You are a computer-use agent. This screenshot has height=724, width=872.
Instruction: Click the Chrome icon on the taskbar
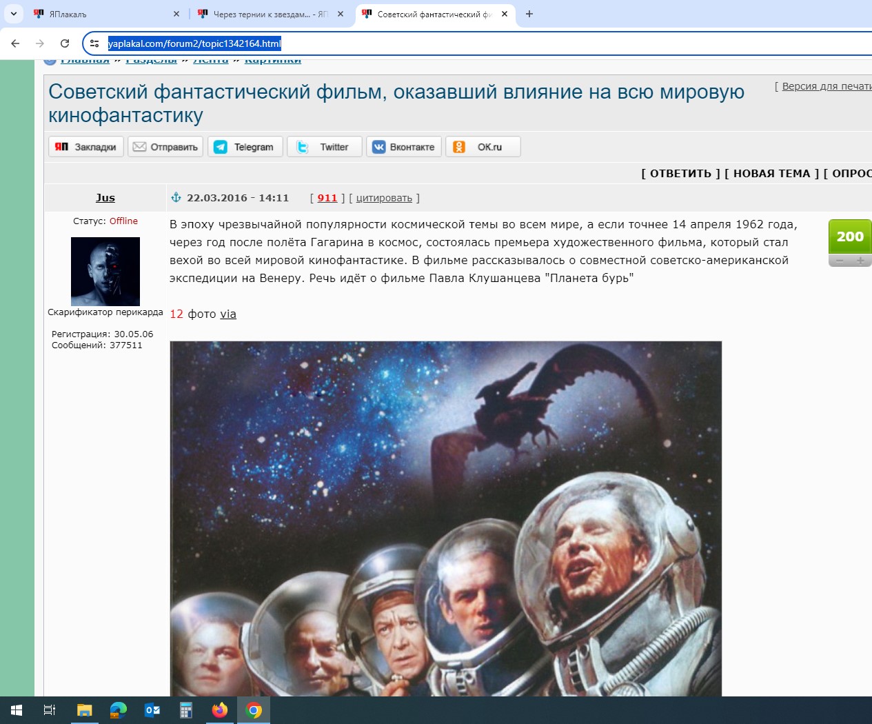(254, 710)
